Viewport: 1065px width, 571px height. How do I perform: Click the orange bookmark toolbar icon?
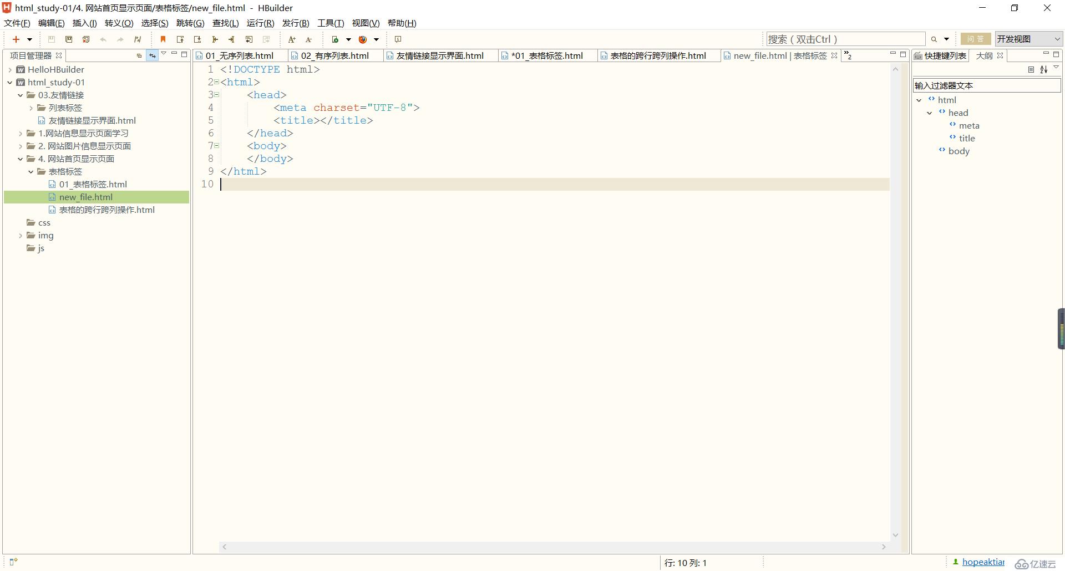pyautogui.click(x=163, y=39)
